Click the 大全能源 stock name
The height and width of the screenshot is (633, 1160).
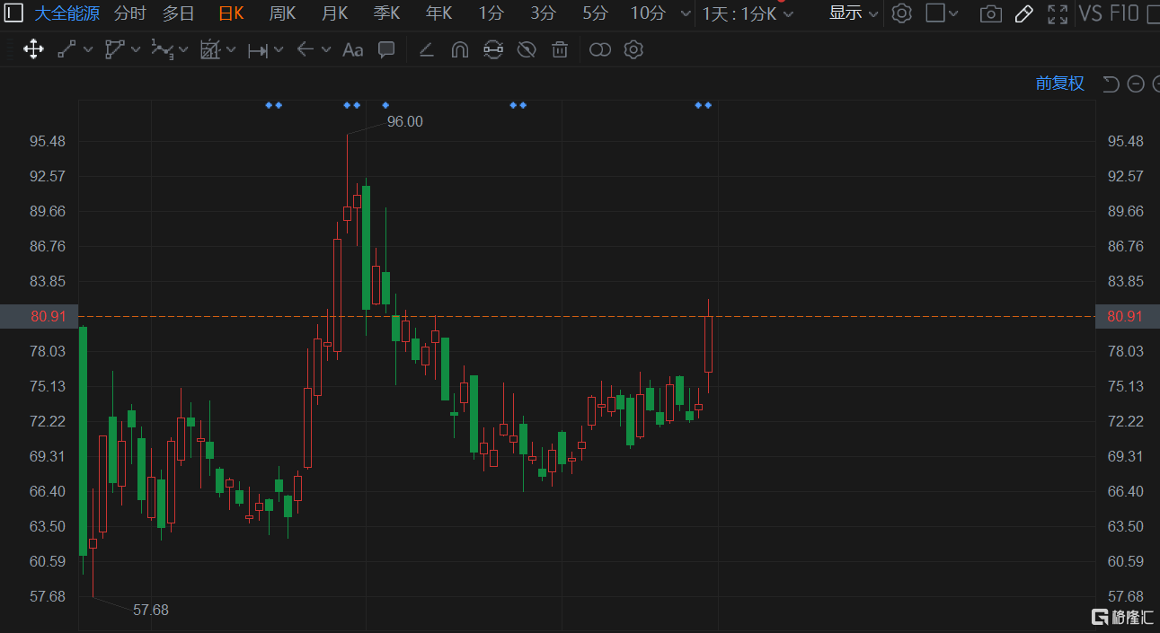66,13
